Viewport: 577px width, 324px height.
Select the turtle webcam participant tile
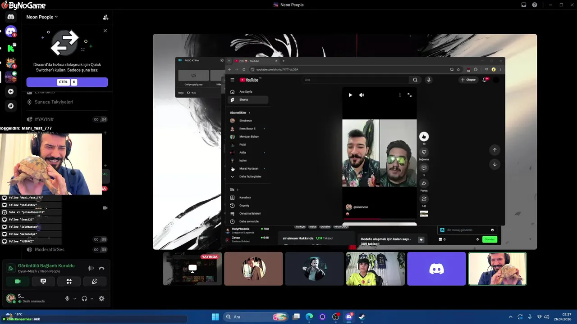pos(497,269)
